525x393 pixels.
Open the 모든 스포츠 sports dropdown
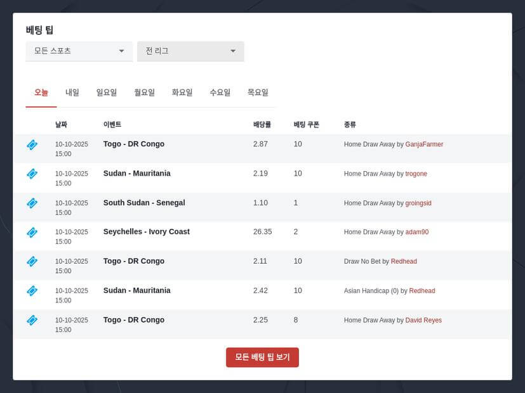78,51
